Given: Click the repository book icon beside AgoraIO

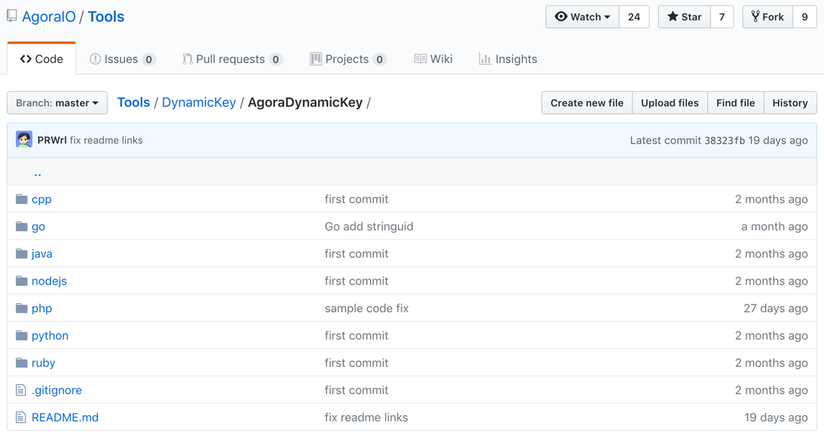Looking at the screenshot, I should pos(12,16).
